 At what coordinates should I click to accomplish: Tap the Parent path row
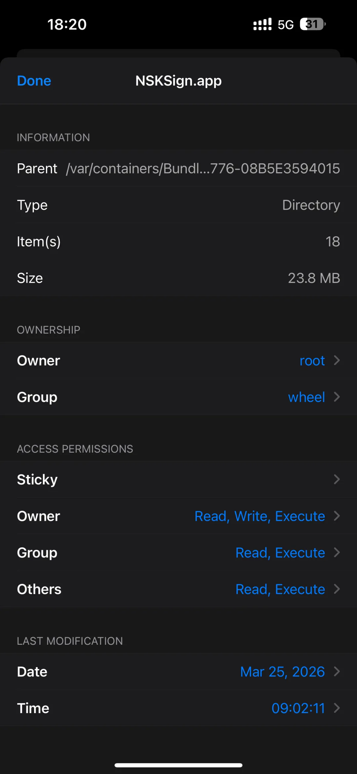click(178, 169)
